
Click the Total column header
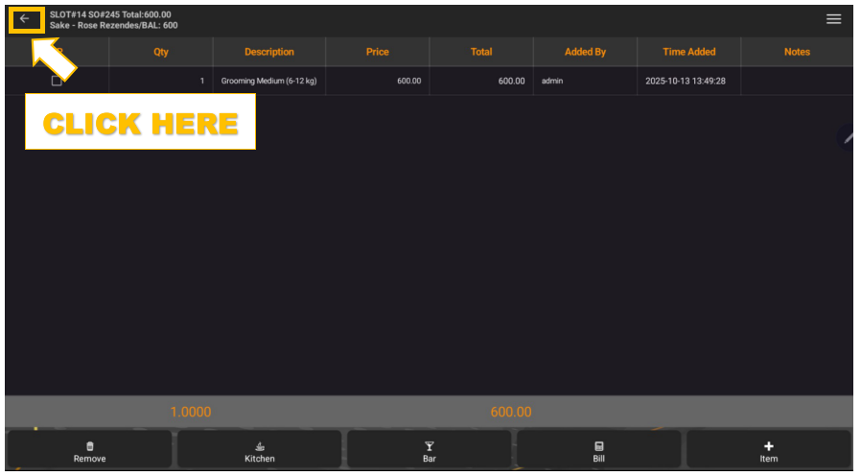pos(481,52)
